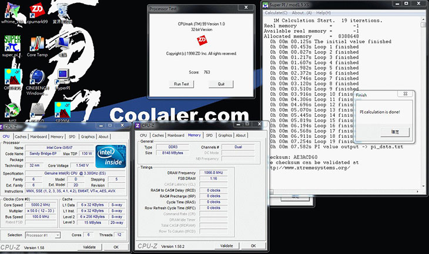Close the Processor Test dialog
Image resolution: width=429 pixels, height=254 pixels.
(x=246, y=8)
